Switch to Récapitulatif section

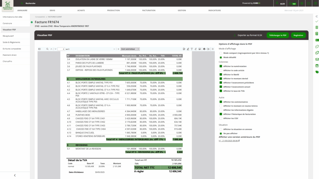pyautogui.click(x=8, y=36)
